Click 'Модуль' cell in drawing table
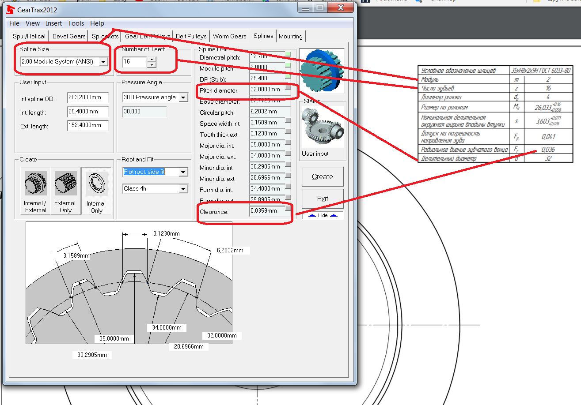 [464, 79]
